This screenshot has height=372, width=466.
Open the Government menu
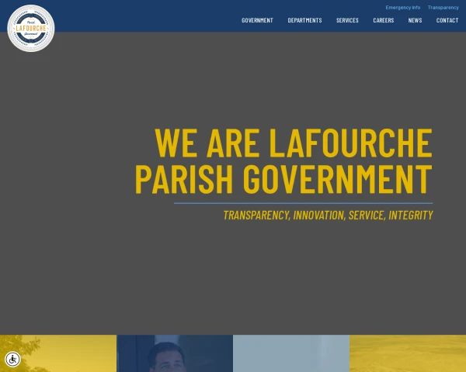(257, 20)
